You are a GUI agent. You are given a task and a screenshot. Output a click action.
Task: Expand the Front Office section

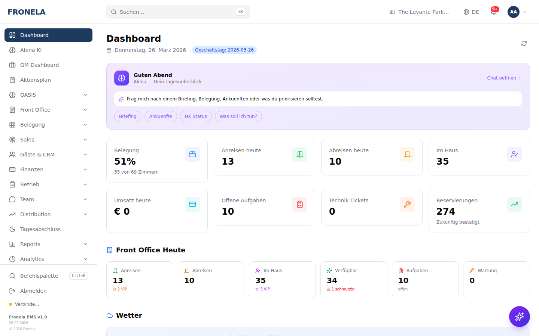(x=35, y=109)
